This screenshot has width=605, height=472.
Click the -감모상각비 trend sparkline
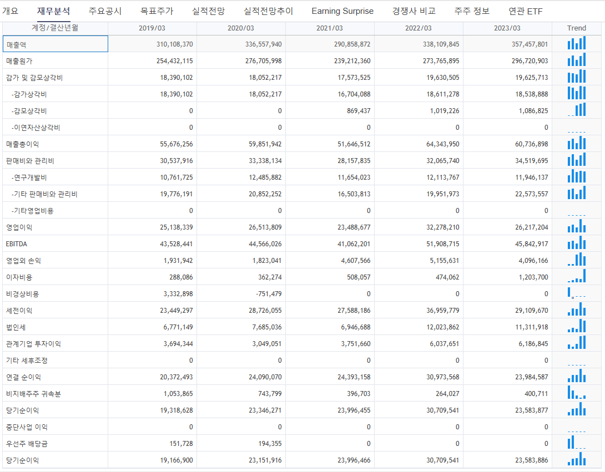click(577, 109)
